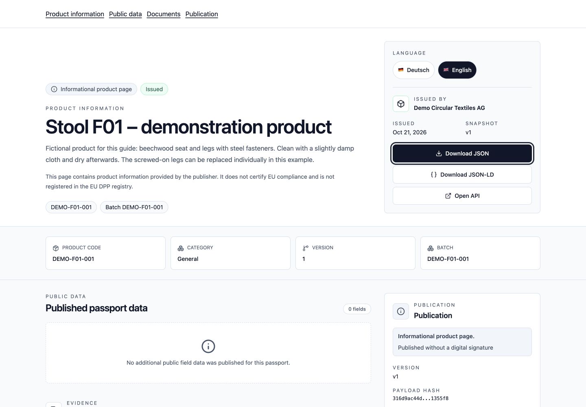Viewport: 586px width, 407px height.
Task: Click the Version branch icon
Action: (x=306, y=248)
